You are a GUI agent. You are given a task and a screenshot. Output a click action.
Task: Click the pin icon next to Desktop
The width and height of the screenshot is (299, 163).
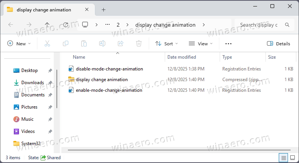[50, 71]
